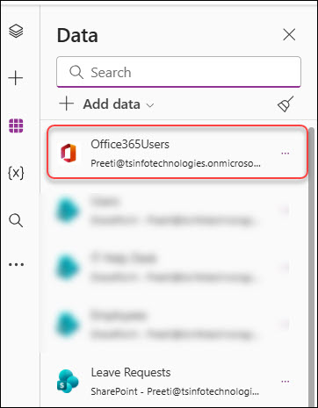Click the remove unused data broom icon

pos(285,104)
